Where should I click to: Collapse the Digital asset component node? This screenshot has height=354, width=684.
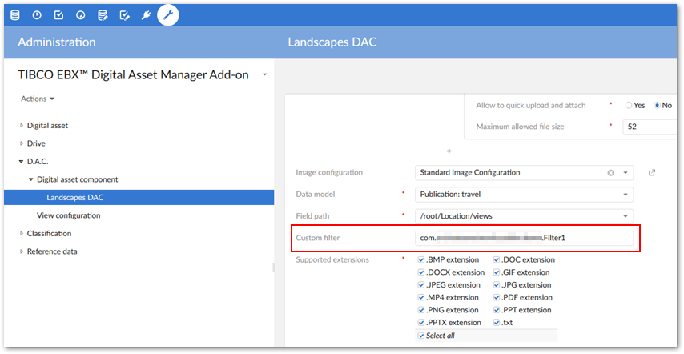point(31,179)
